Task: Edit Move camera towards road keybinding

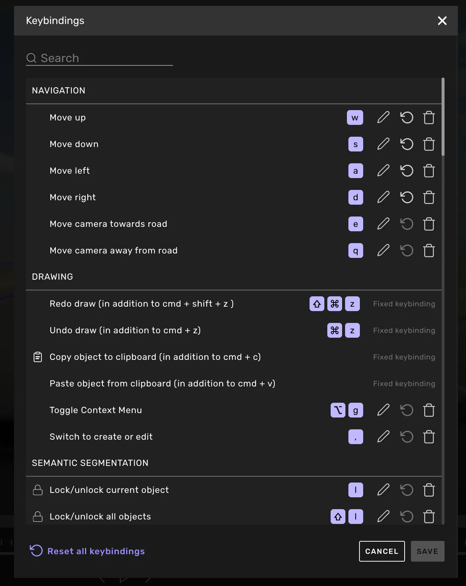Action: (x=384, y=224)
